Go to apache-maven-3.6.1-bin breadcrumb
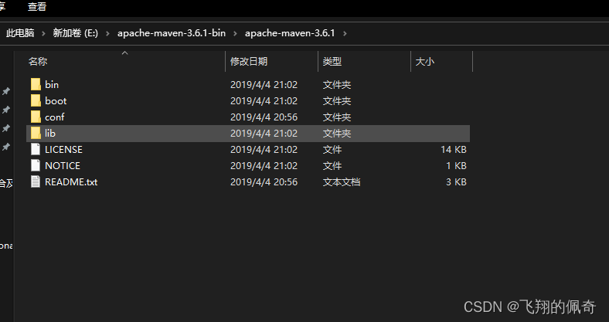Image resolution: width=609 pixels, height=322 pixels. [172, 33]
